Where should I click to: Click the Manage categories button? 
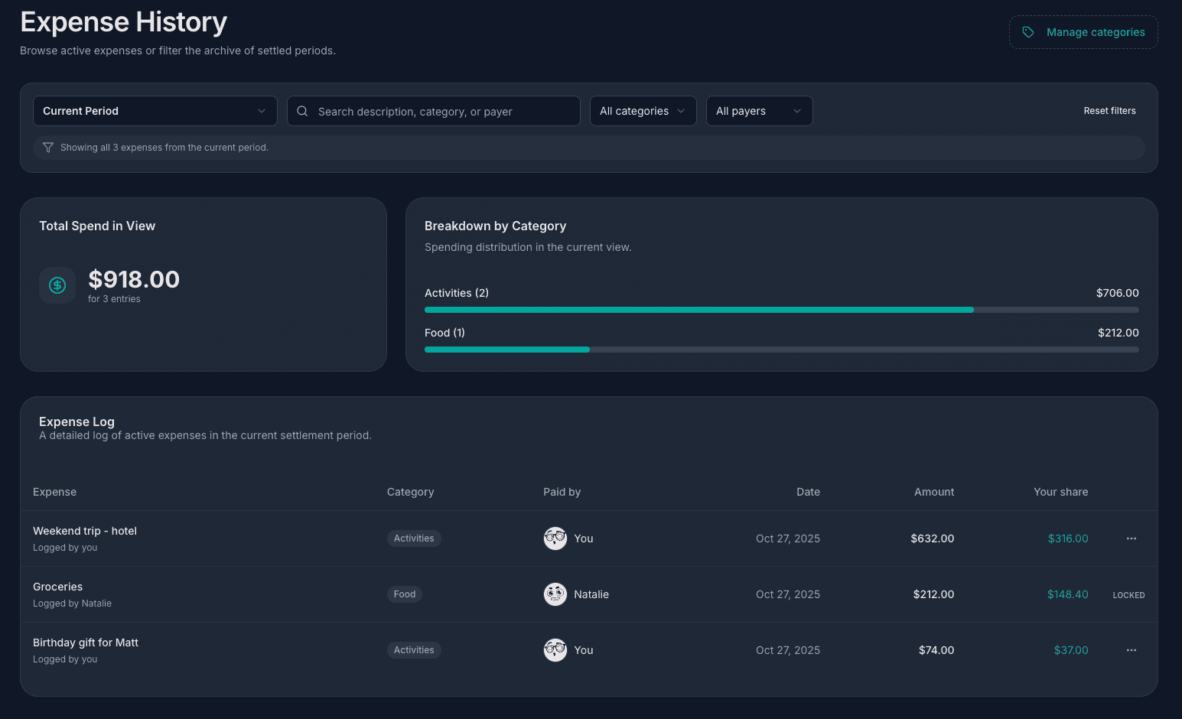[1083, 32]
